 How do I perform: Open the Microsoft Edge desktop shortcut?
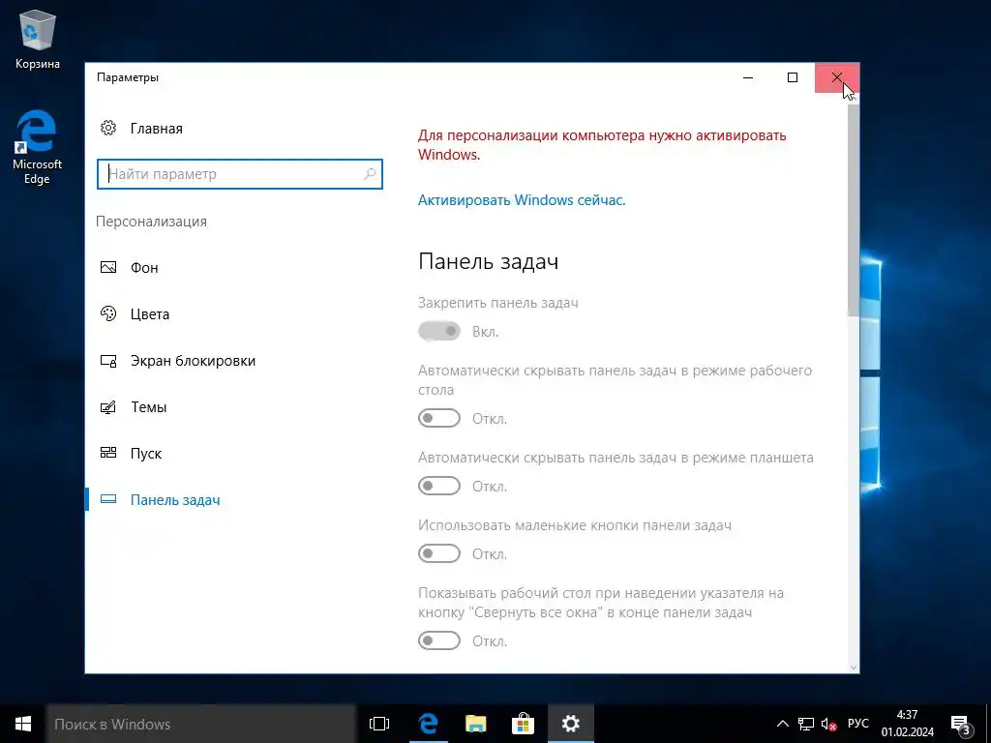(38, 147)
